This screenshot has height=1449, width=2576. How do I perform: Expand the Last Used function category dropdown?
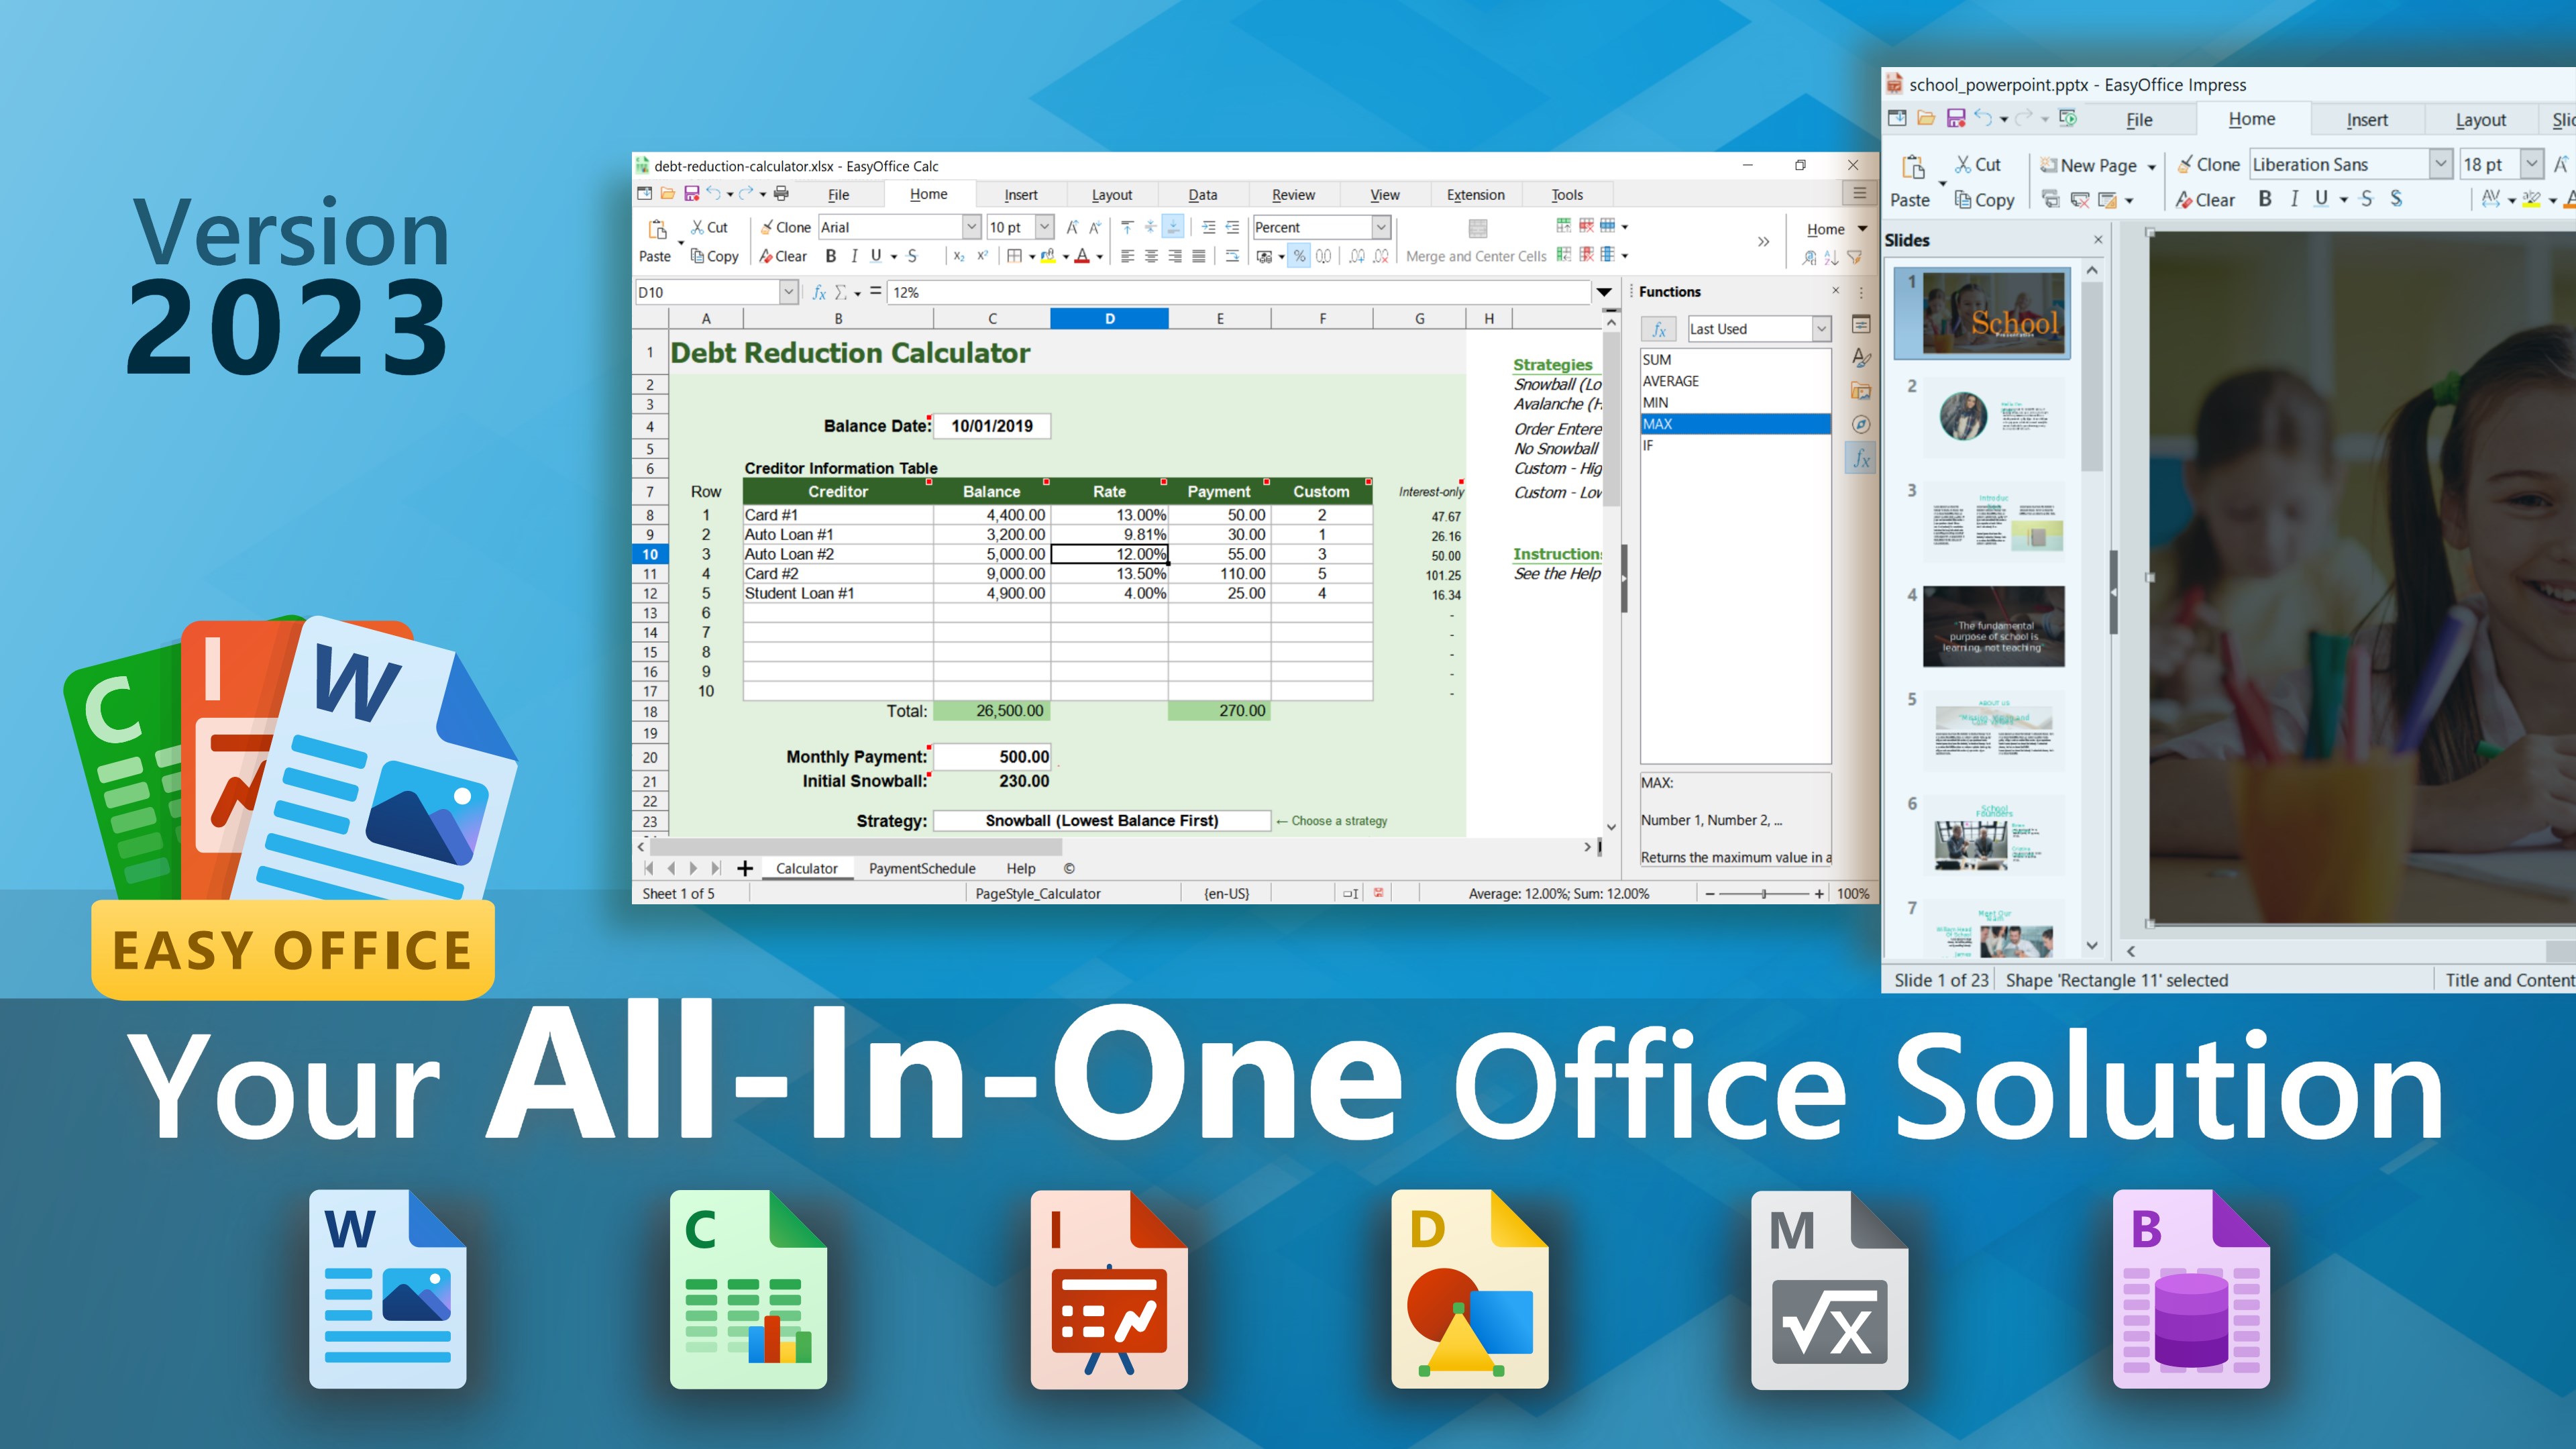point(1821,329)
